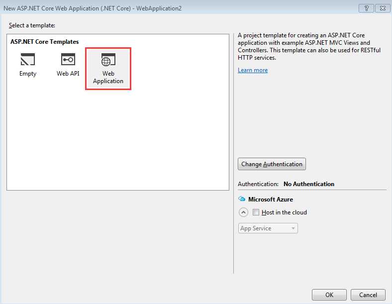
Task: Select the Empty template icon
Action: tap(28, 60)
